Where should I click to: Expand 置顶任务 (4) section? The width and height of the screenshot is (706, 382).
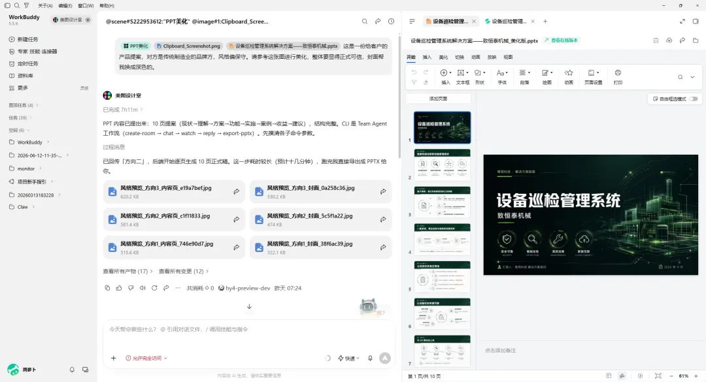[24, 105]
